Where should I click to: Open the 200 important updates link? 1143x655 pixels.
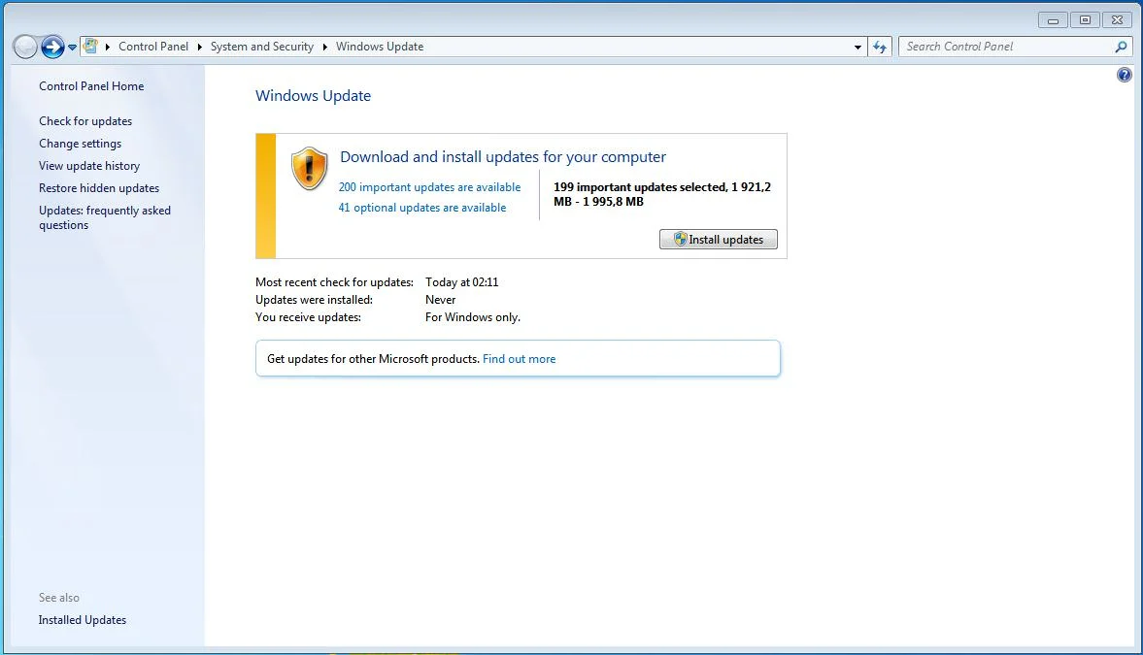point(429,187)
